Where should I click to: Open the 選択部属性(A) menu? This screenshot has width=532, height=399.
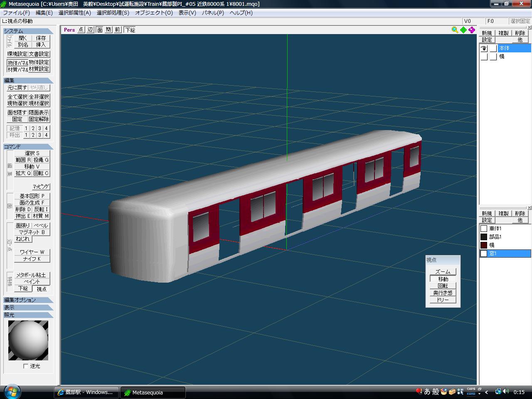click(x=74, y=13)
